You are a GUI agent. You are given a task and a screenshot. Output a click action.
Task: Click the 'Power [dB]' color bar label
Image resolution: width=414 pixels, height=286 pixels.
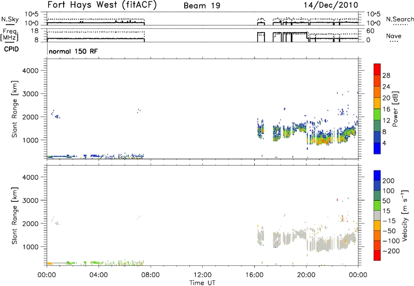(395, 109)
